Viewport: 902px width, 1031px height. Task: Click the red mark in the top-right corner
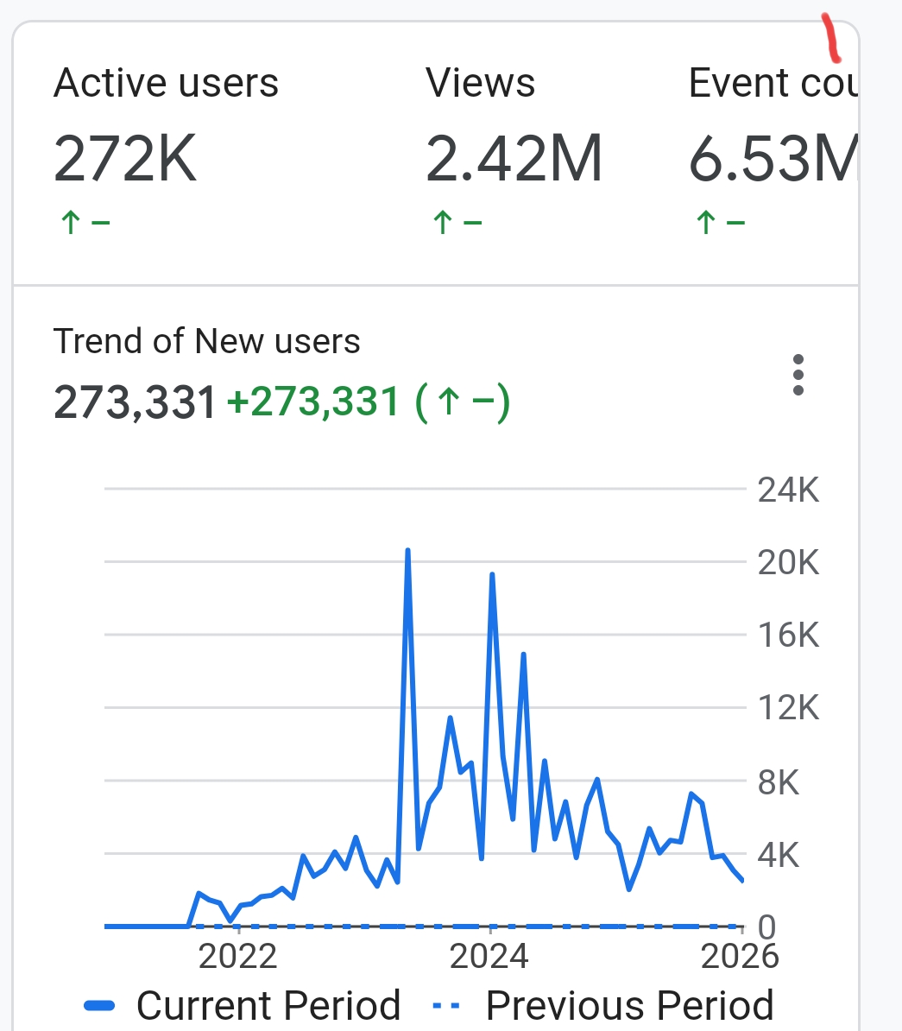pyautogui.click(x=831, y=39)
